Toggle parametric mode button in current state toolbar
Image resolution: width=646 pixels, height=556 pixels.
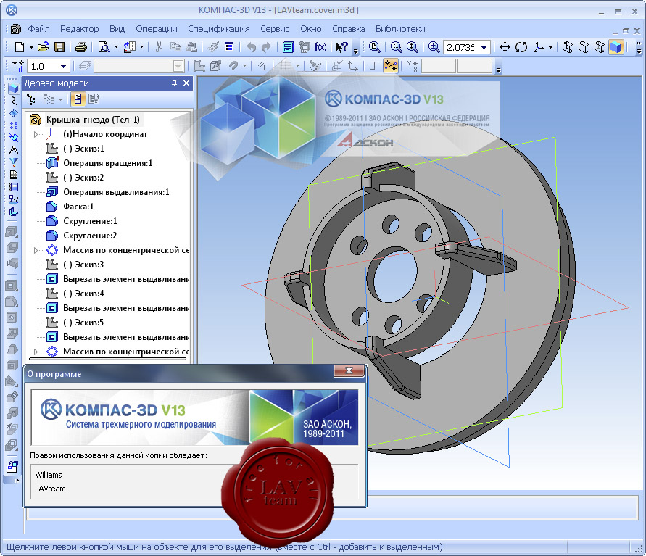click(390, 66)
